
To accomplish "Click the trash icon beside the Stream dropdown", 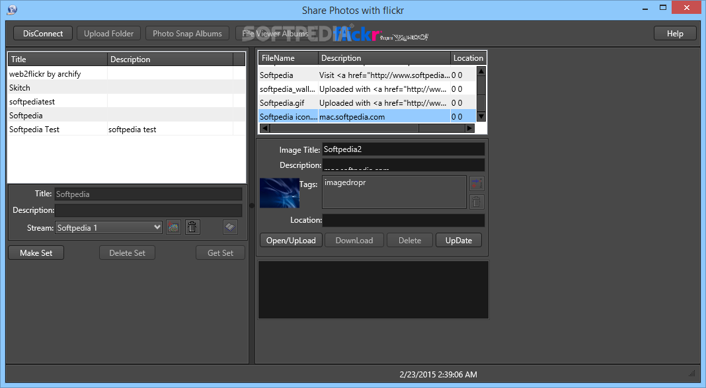I will pos(192,227).
